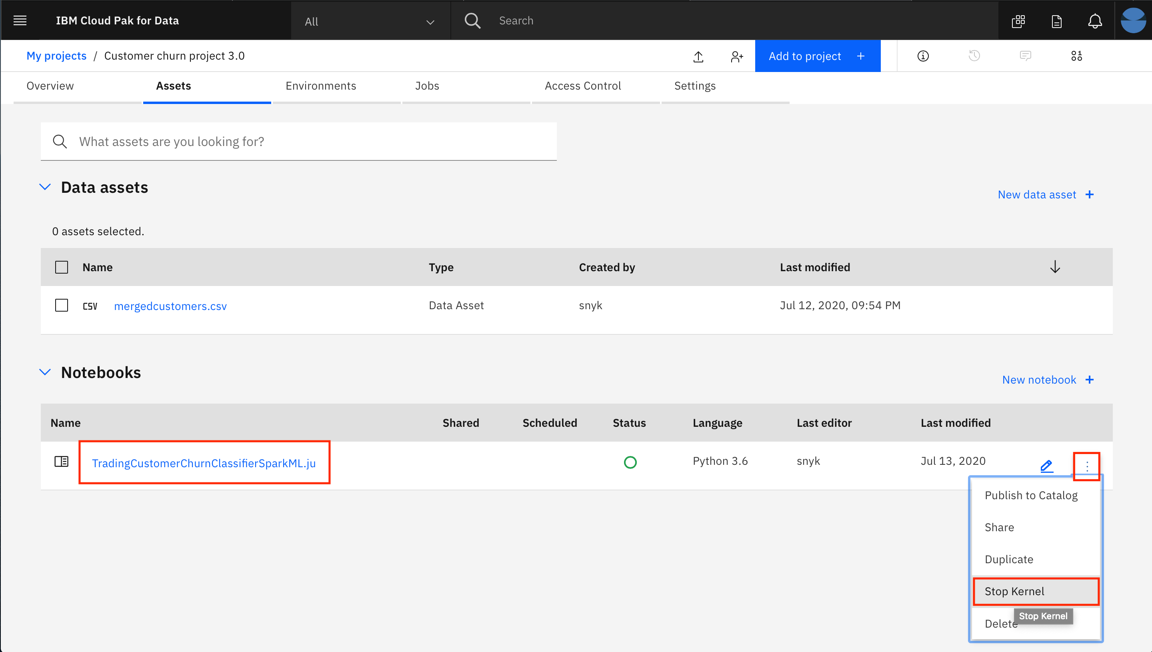The height and width of the screenshot is (652, 1152).
Task: Click the New data asset link
Action: pyautogui.click(x=1047, y=195)
